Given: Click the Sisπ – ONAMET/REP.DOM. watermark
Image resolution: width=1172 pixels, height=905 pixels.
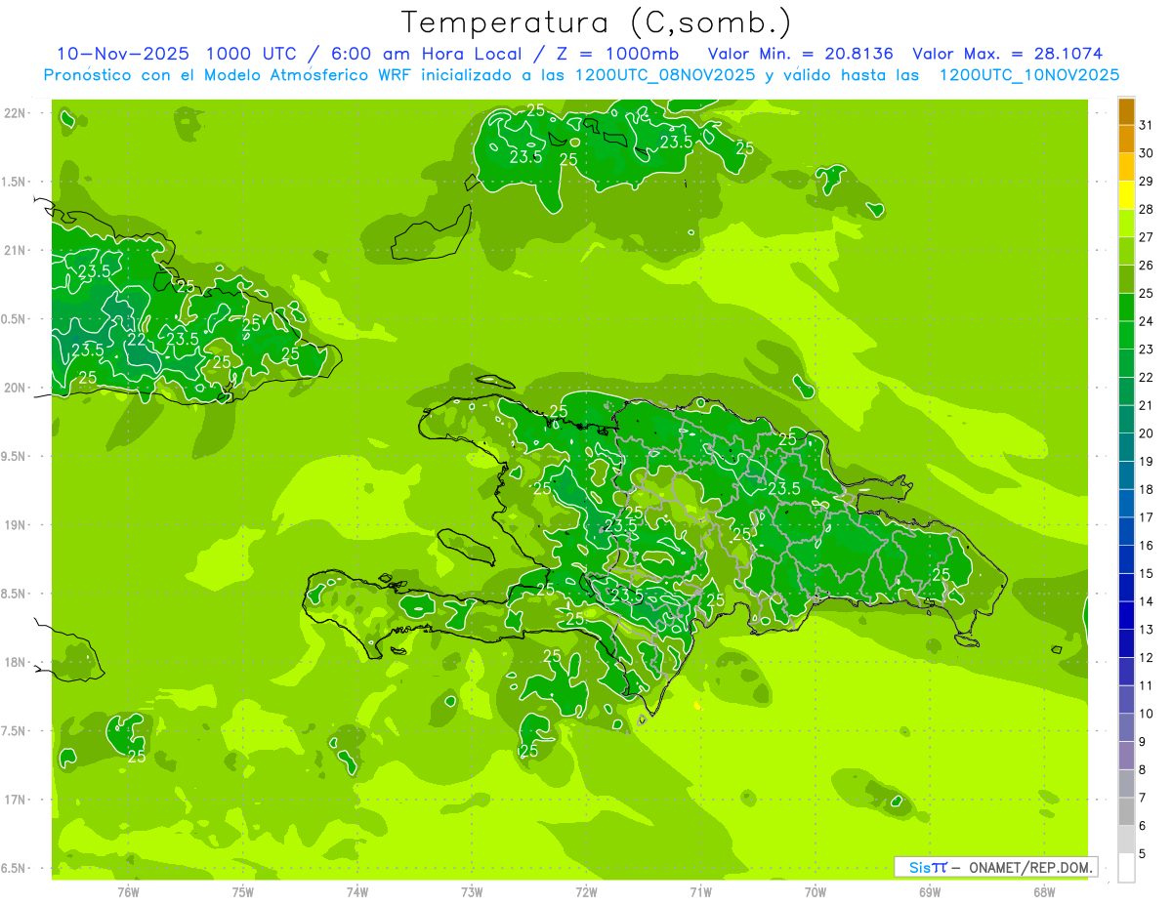Looking at the screenshot, I should (x=995, y=867).
